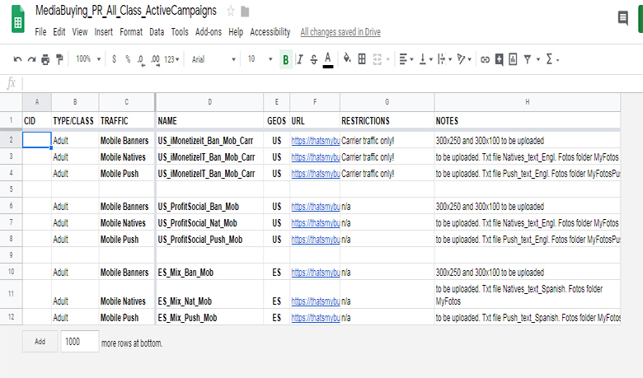Open the text rotation dropdown
The height and width of the screenshot is (378, 643).
pyautogui.click(x=464, y=59)
